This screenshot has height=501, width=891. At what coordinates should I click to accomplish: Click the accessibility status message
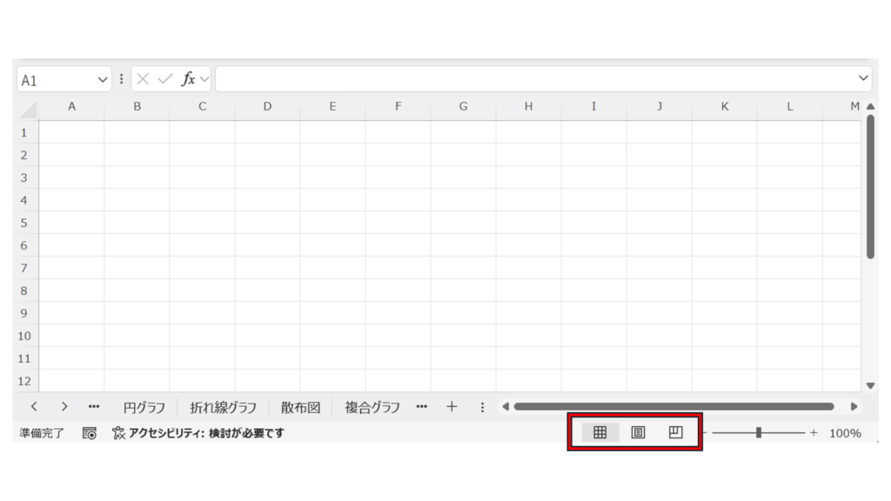pos(198,433)
